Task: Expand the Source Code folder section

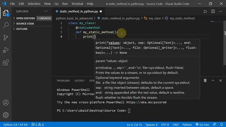Action: point(25,24)
